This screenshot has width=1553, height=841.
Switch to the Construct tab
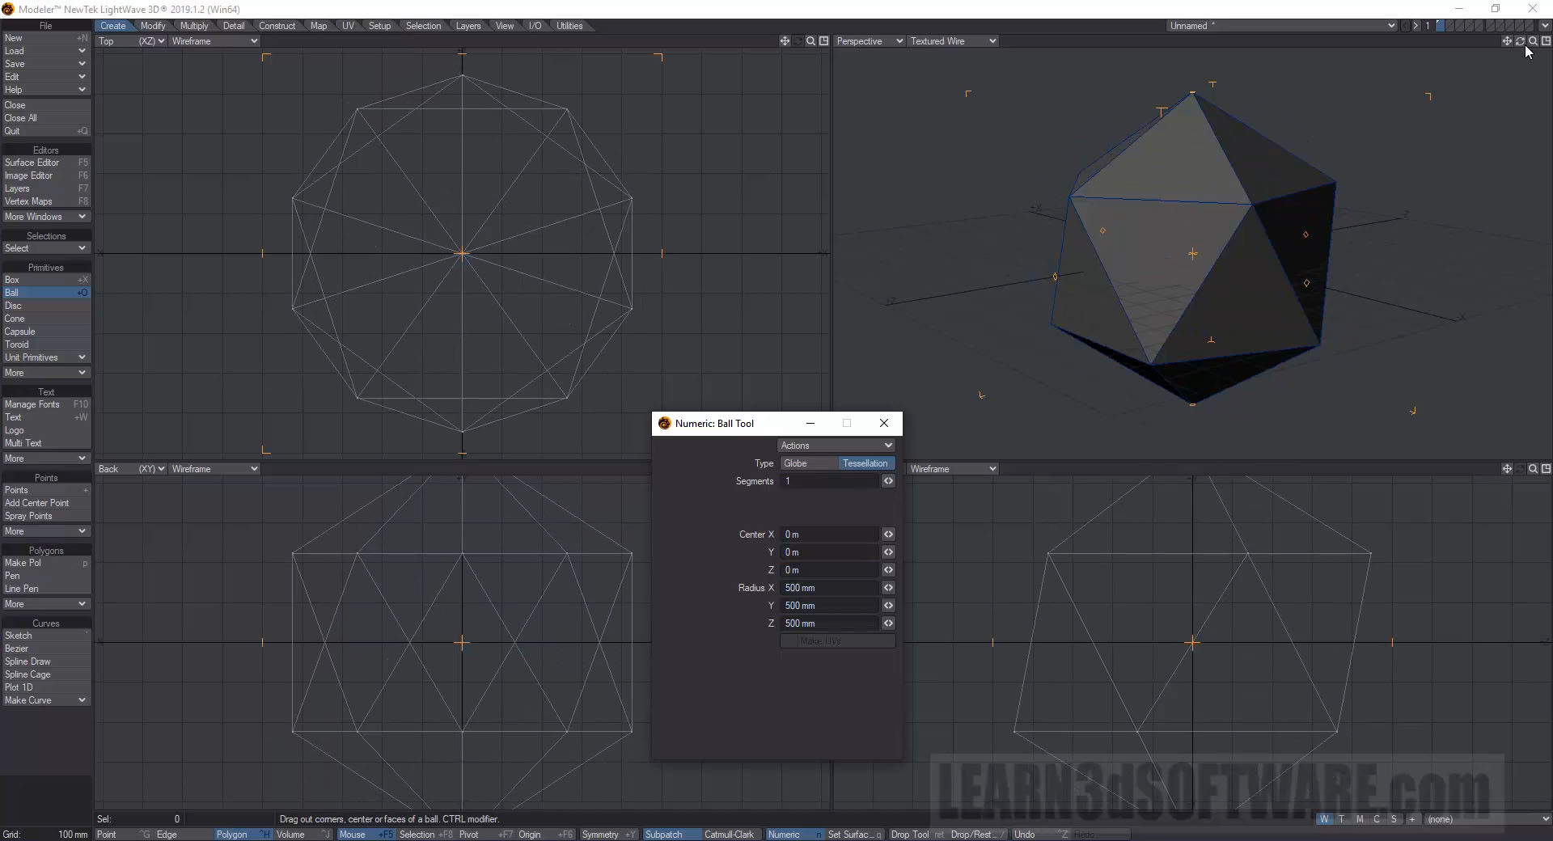coord(277,26)
